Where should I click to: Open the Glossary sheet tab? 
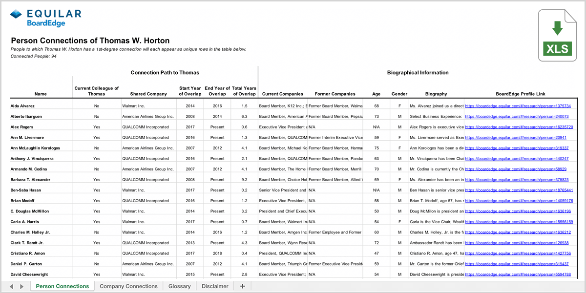(180, 286)
